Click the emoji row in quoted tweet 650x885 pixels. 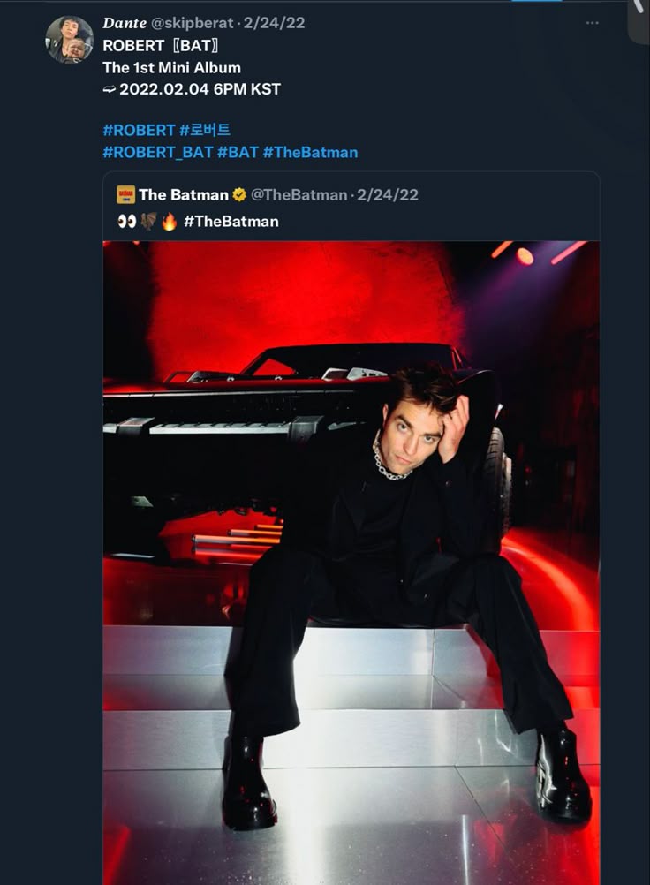click(147, 222)
